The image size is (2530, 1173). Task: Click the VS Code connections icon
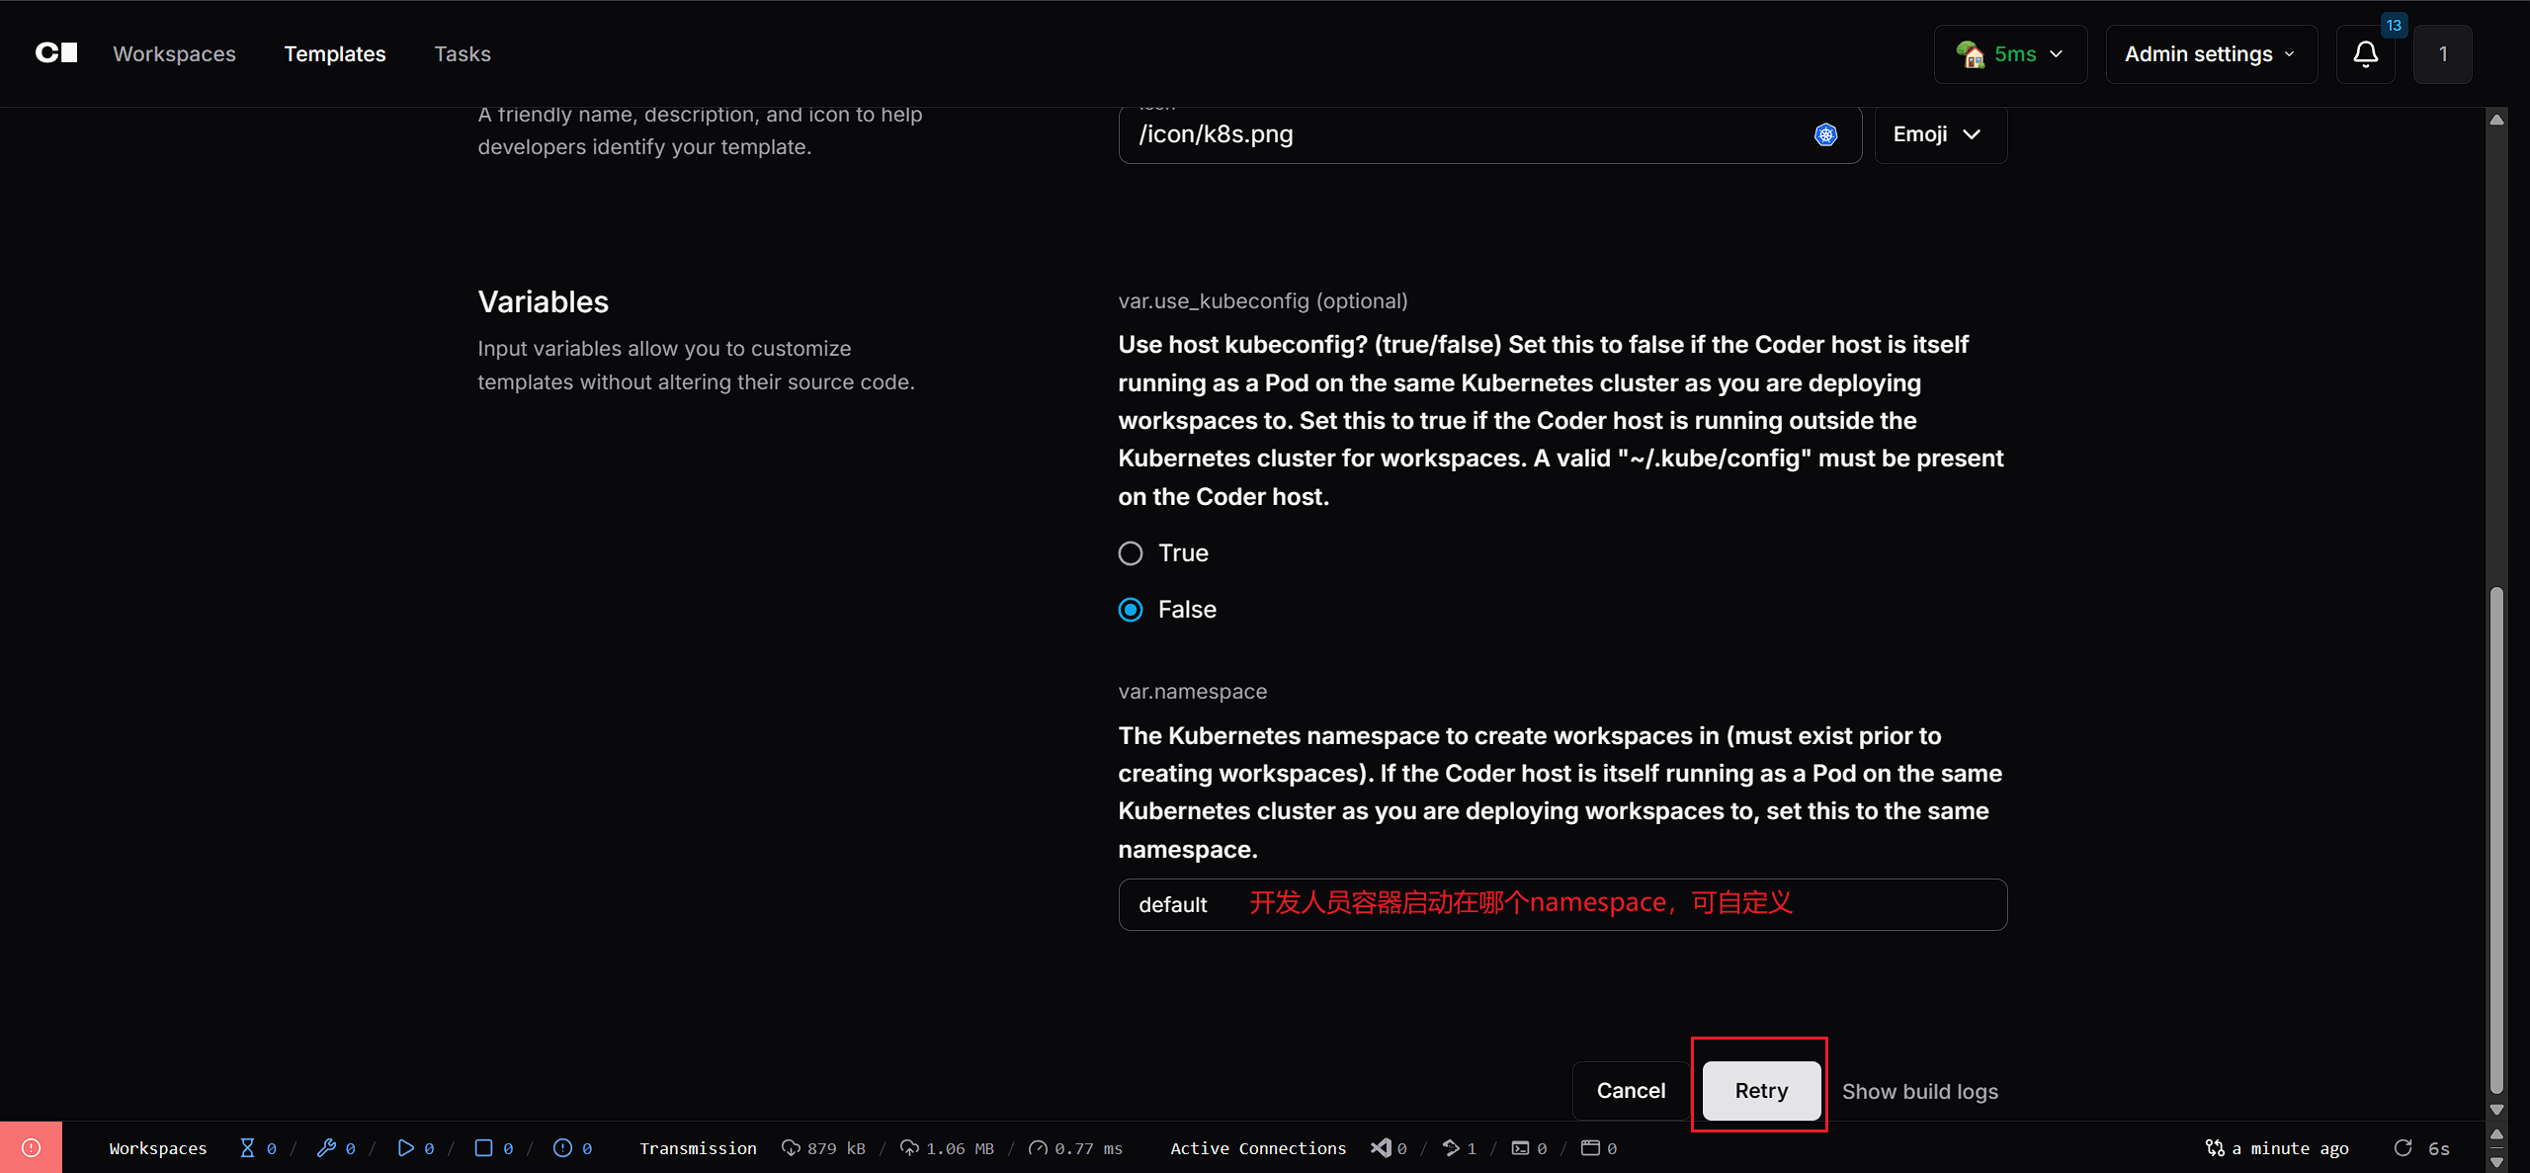point(1381,1147)
